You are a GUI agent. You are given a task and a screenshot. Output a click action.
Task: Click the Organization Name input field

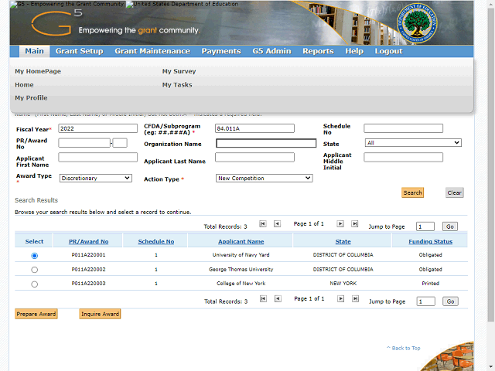click(266, 143)
